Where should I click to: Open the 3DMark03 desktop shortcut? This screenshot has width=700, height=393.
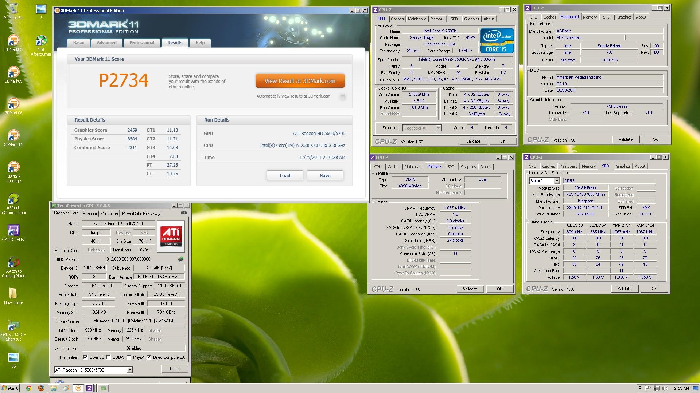(x=13, y=43)
